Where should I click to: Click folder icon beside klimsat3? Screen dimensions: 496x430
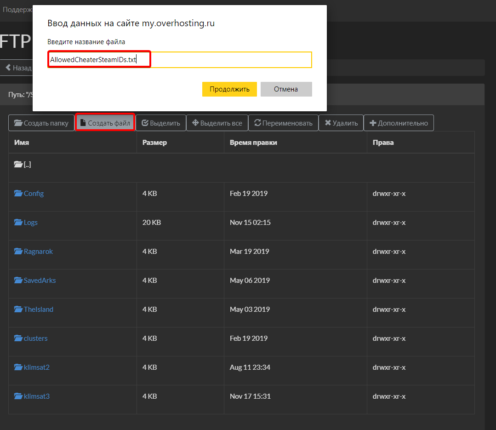pos(18,396)
